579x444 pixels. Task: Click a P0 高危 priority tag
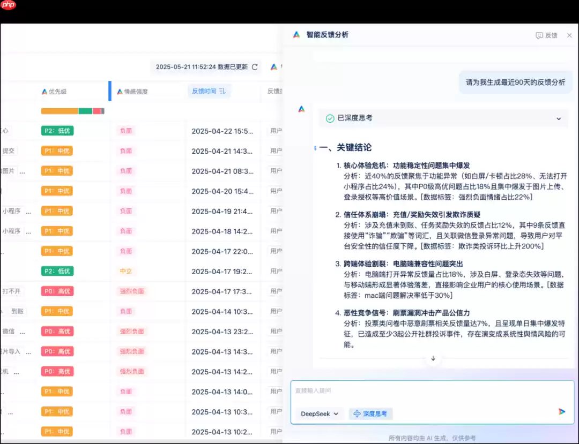(57, 291)
